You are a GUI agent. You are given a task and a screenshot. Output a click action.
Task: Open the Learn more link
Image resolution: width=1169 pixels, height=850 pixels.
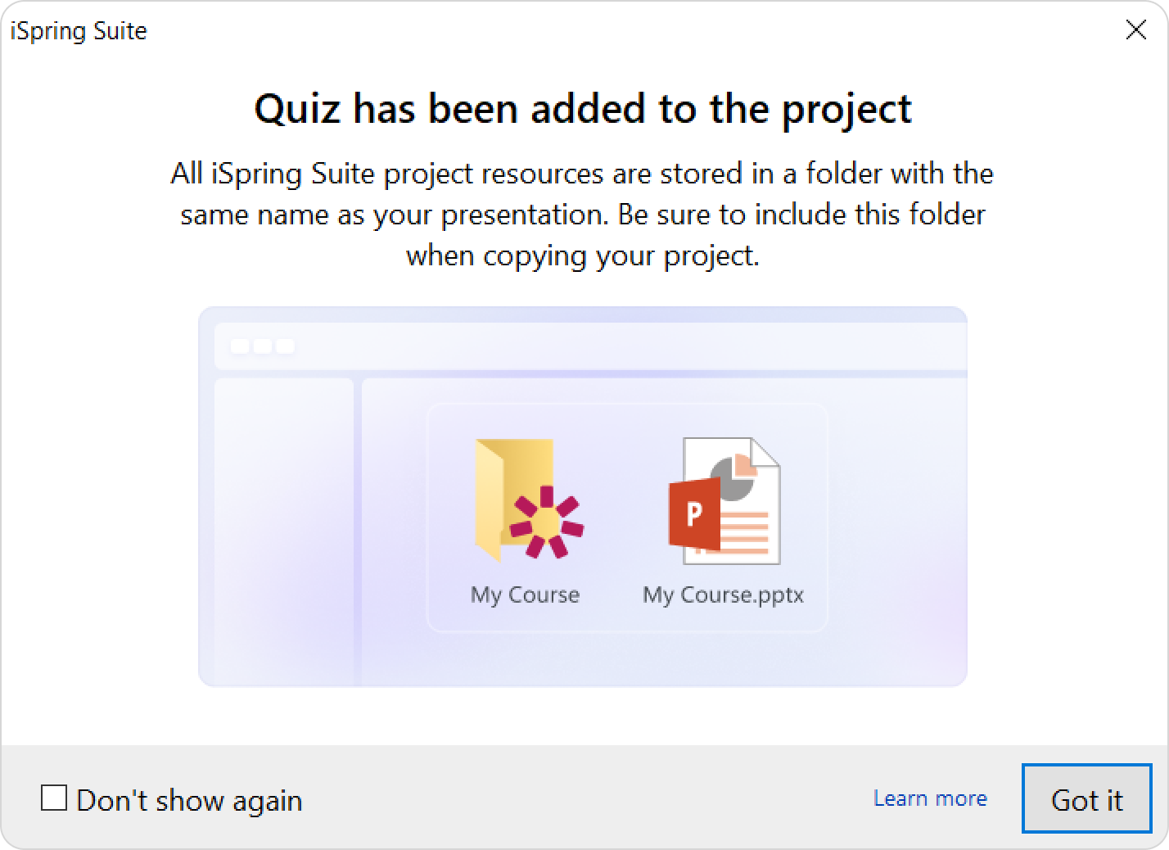[930, 798]
